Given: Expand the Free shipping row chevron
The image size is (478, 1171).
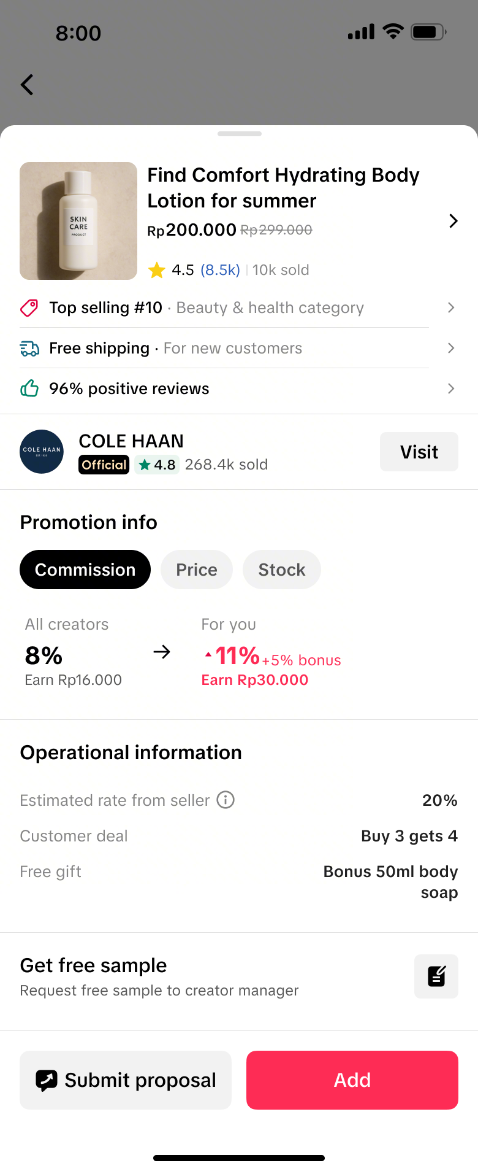Looking at the screenshot, I should [451, 348].
